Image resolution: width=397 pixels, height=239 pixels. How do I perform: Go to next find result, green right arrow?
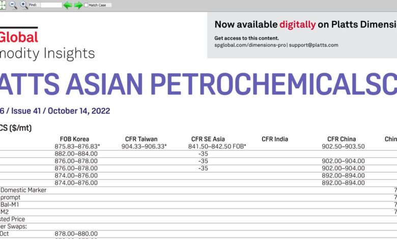(x=78, y=5)
